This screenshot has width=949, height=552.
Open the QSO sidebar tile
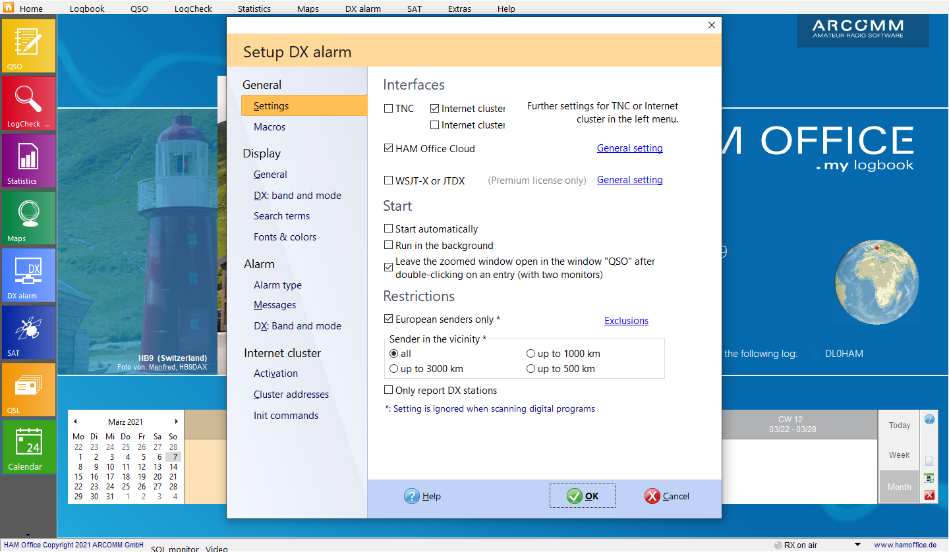point(29,45)
